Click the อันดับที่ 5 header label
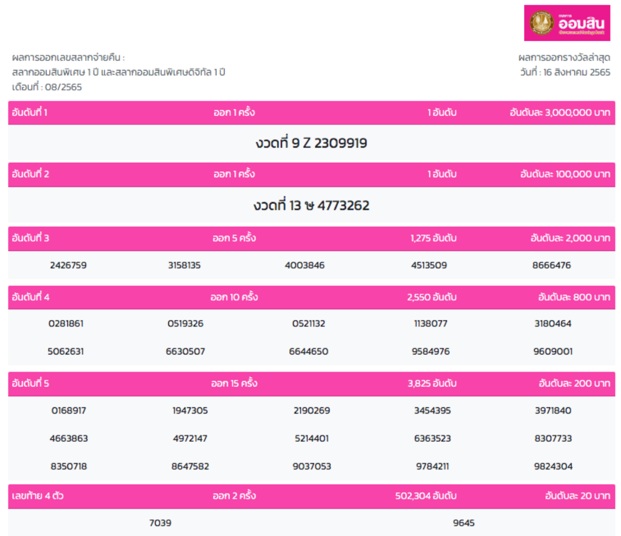 click(x=31, y=384)
